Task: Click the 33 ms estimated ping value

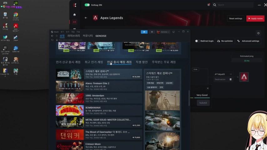Action: [x=247, y=61]
